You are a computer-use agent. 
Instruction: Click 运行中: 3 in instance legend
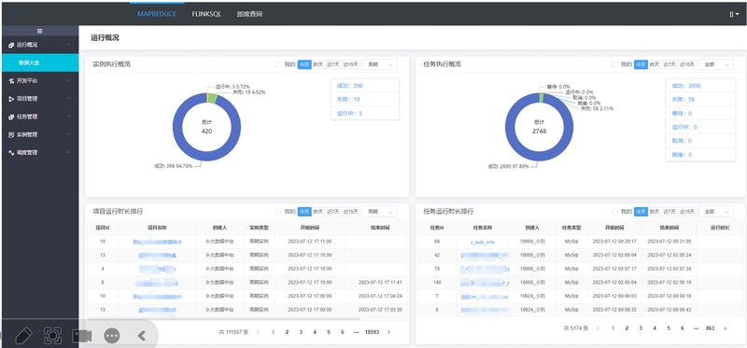349,113
